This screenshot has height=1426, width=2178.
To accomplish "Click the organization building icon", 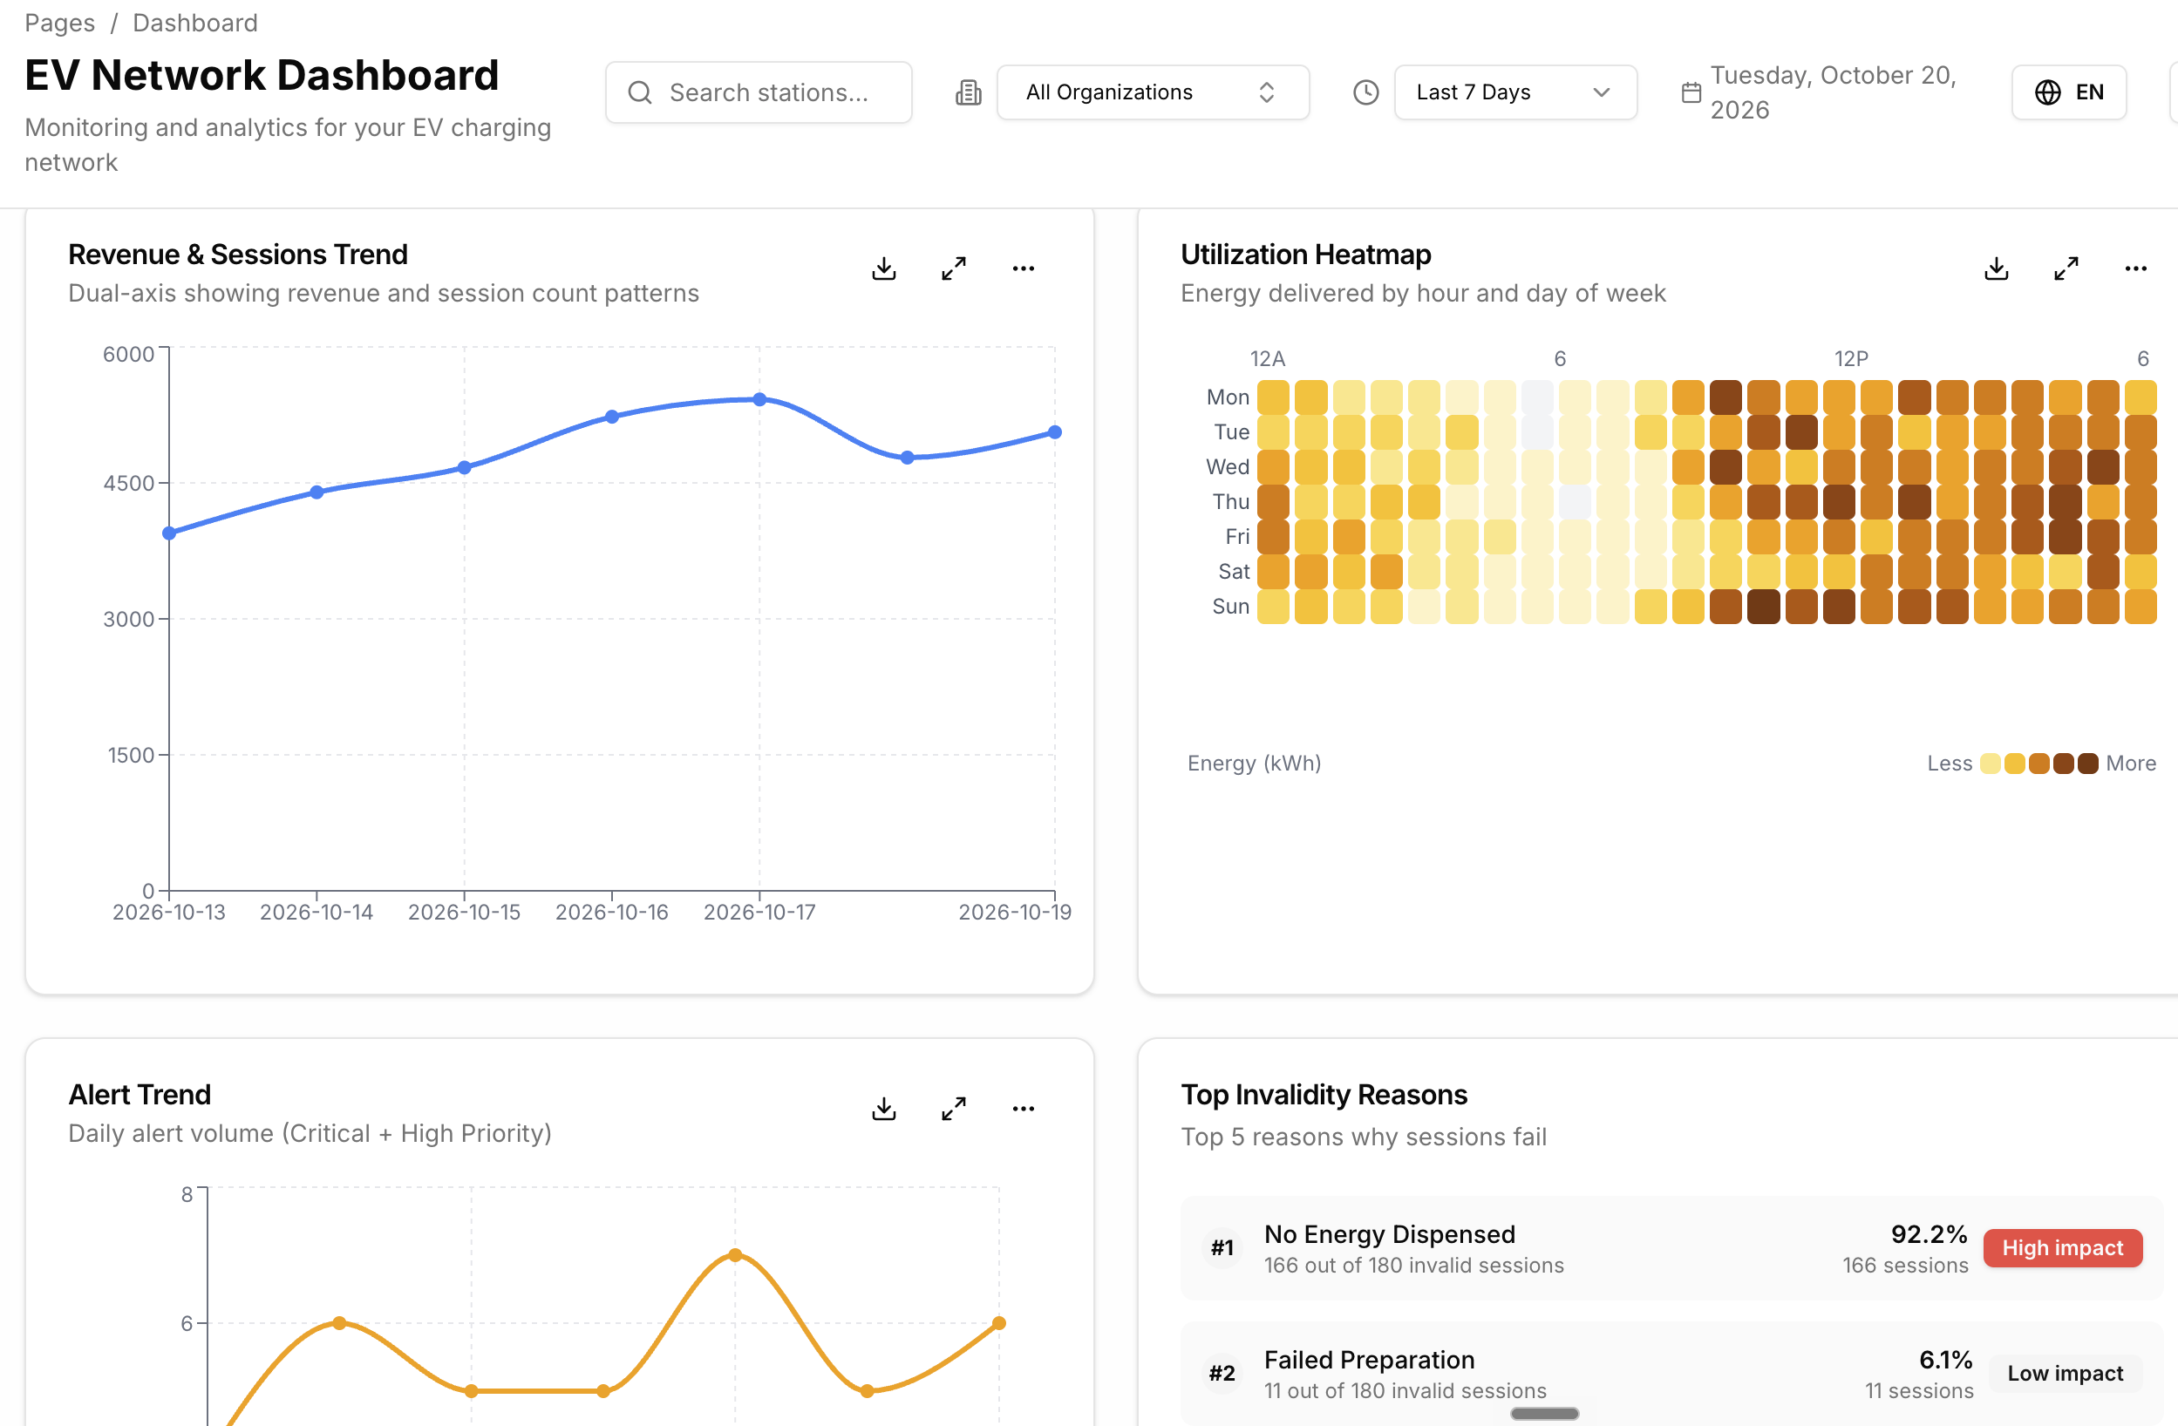I will [968, 92].
